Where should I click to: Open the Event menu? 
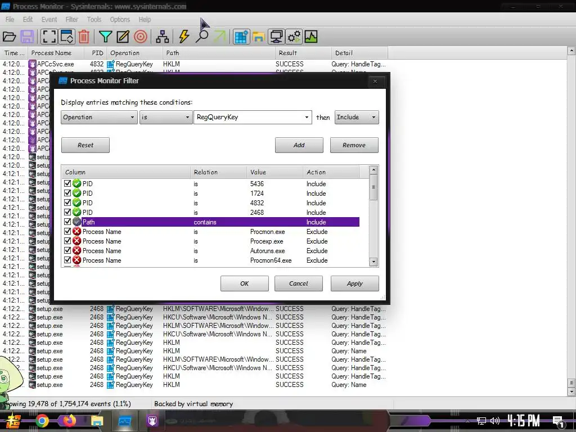(x=49, y=20)
